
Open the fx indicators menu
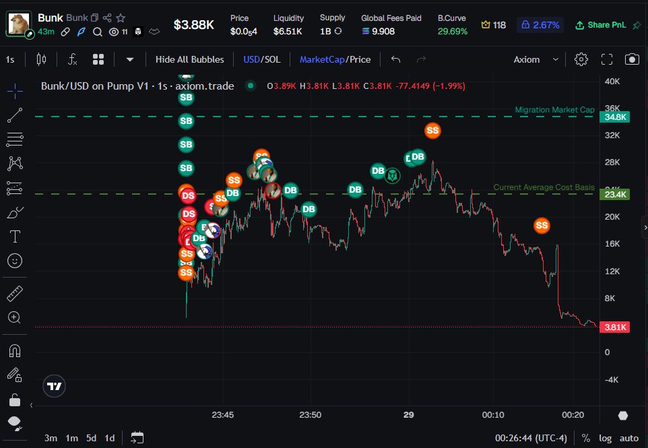click(72, 59)
